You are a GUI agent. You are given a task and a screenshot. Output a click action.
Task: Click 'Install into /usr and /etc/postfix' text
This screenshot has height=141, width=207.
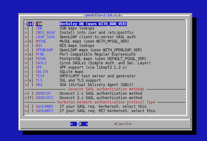pos(97,33)
